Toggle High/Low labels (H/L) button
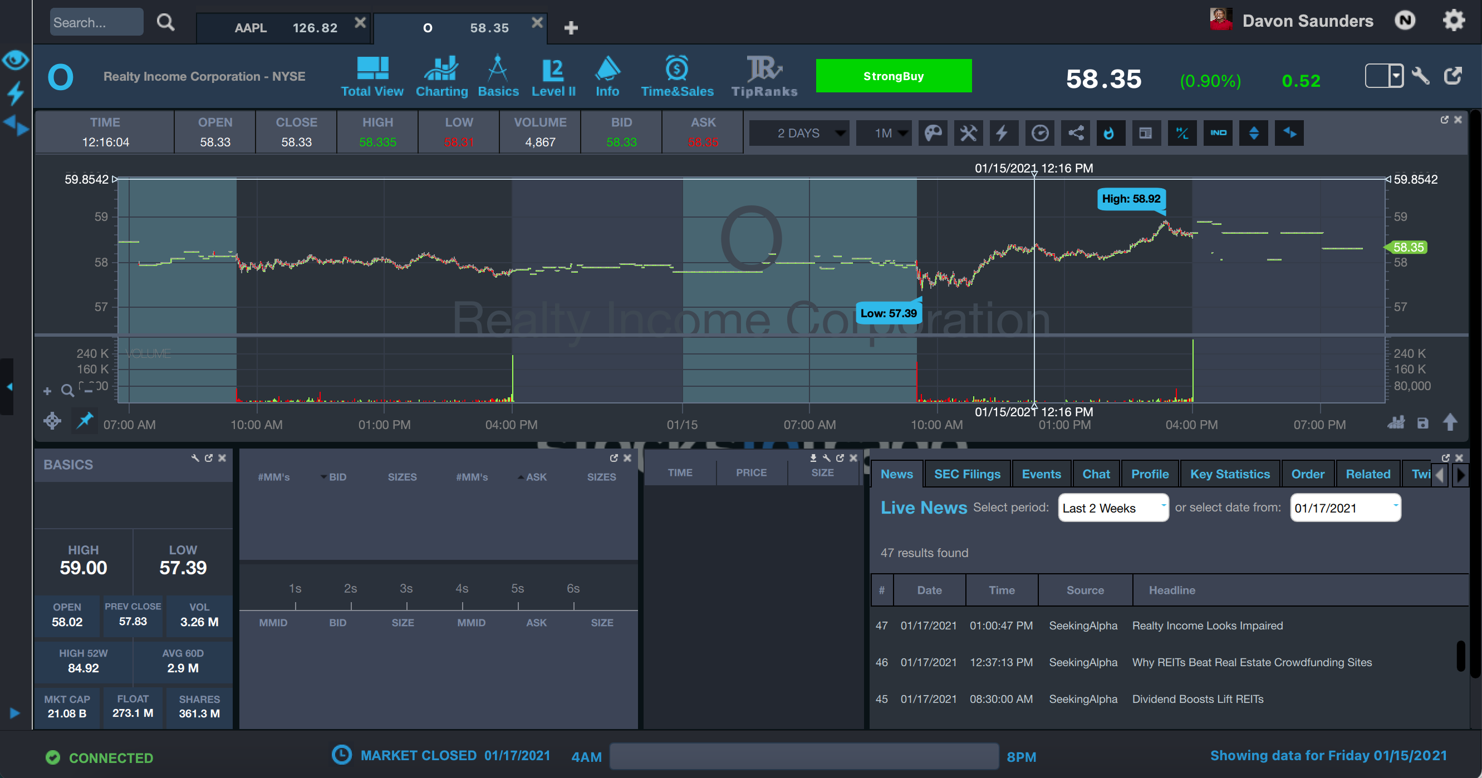1482x778 pixels. pyautogui.click(x=1182, y=134)
